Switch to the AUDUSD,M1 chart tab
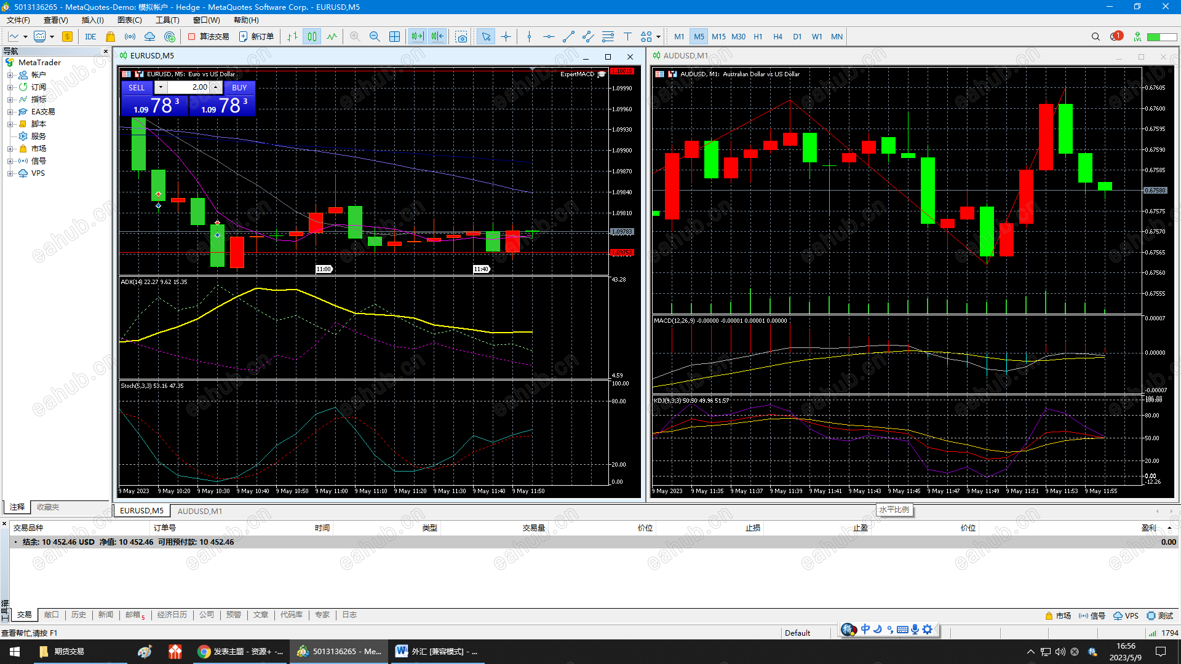This screenshot has height=664, width=1181. (200, 511)
